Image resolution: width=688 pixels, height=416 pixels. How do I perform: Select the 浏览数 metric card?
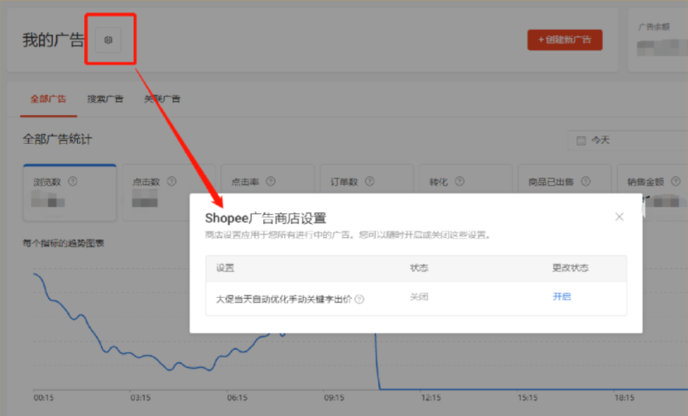(x=70, y=192)
